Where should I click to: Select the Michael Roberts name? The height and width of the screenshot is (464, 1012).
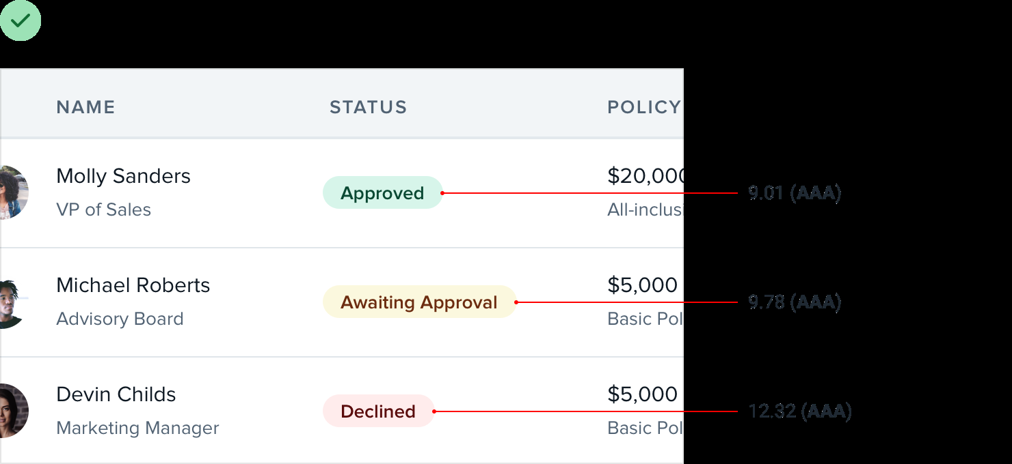click(133, 285)
